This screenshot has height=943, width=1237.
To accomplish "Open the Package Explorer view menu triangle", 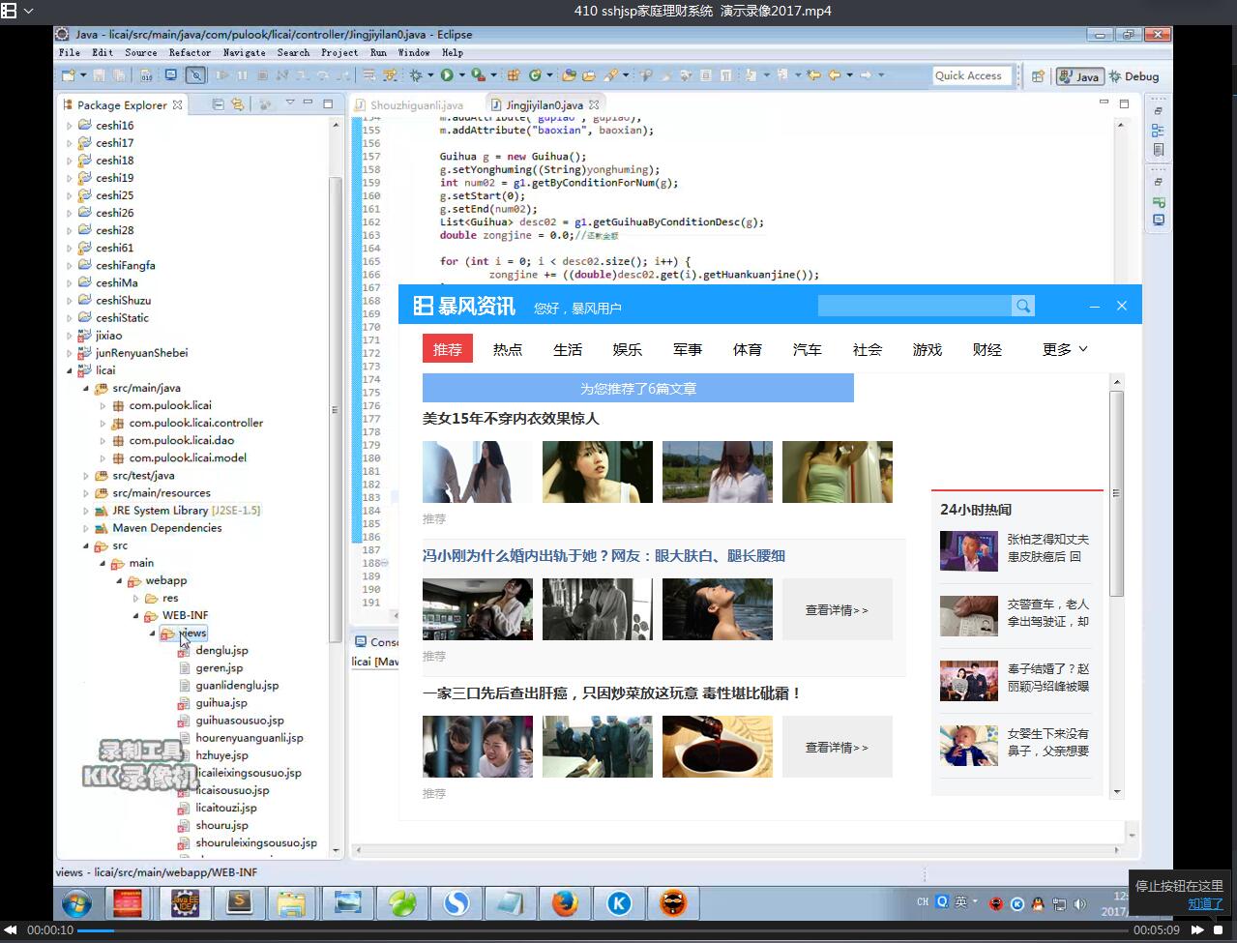I will (290, 103).
